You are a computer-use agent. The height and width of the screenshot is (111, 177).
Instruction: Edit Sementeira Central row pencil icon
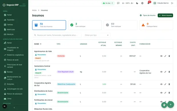[165, 72]
